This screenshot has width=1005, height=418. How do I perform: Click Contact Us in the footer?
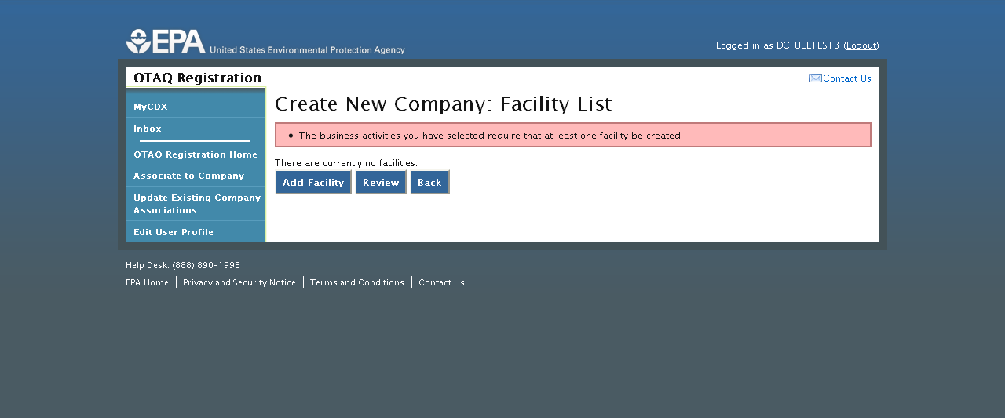pos(441,282)
